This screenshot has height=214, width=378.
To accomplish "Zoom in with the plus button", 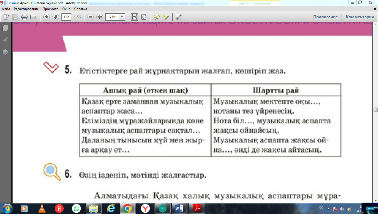I will point(100,17).
